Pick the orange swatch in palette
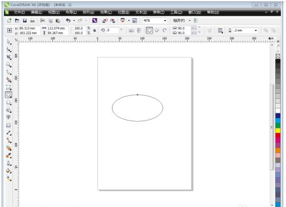The width and height of the screenshot is (286, 207). pos(278,150)
